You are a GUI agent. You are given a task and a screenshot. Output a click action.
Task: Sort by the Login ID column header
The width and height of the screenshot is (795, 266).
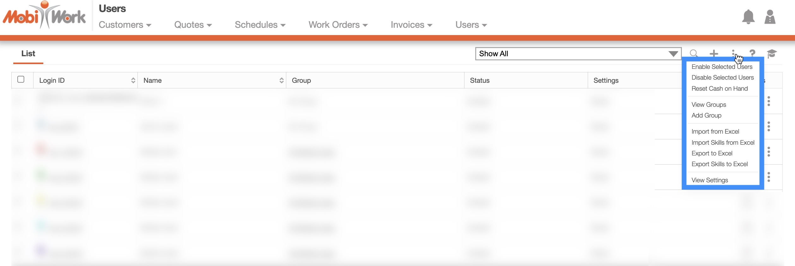85,81
